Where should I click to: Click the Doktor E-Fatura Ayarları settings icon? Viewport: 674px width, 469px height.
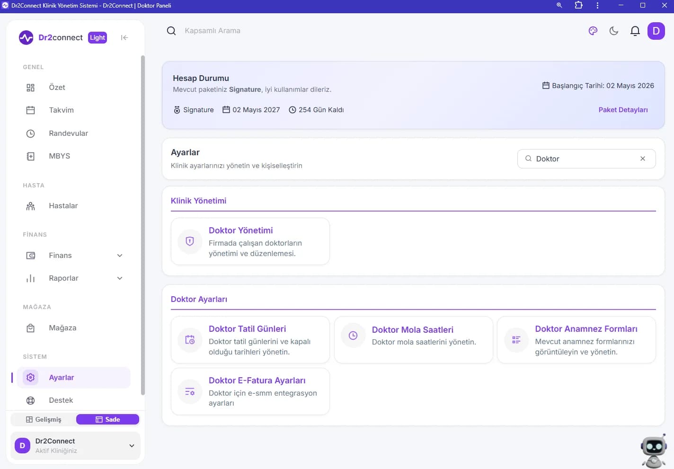tap(190, 391)
